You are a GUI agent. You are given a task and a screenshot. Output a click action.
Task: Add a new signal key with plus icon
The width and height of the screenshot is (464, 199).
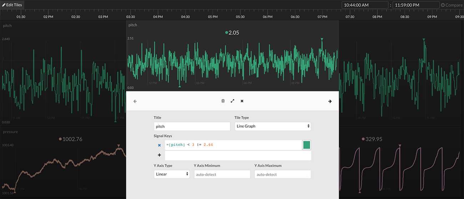point(159,155)
